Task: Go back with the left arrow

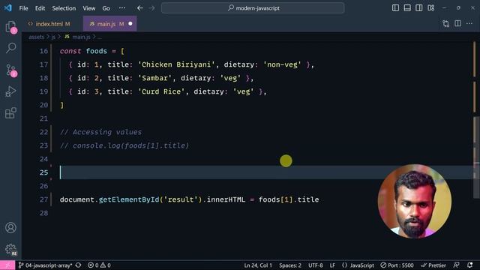Action: (140, 8)
